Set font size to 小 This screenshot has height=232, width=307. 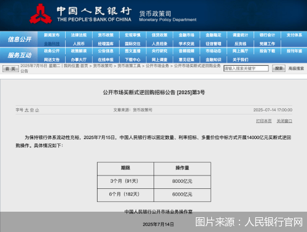37,110
